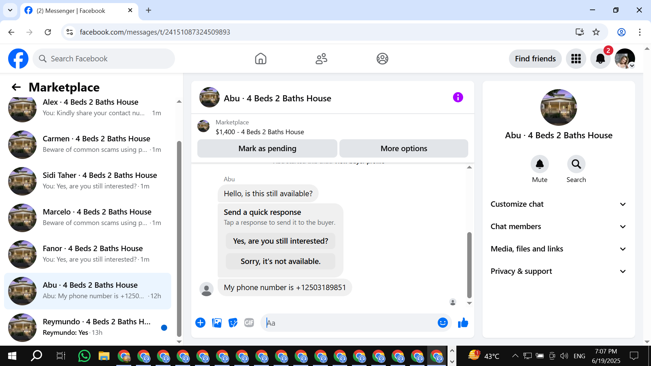Open Marcelo's 4 Beds 2 Baths conversation
This screenshot has height=366, width=651.
(x=87, y=218)
